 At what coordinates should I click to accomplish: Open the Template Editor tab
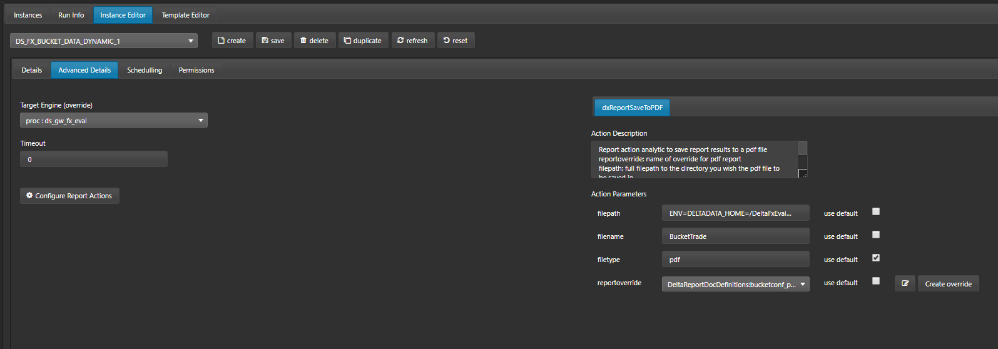(185, 15)
